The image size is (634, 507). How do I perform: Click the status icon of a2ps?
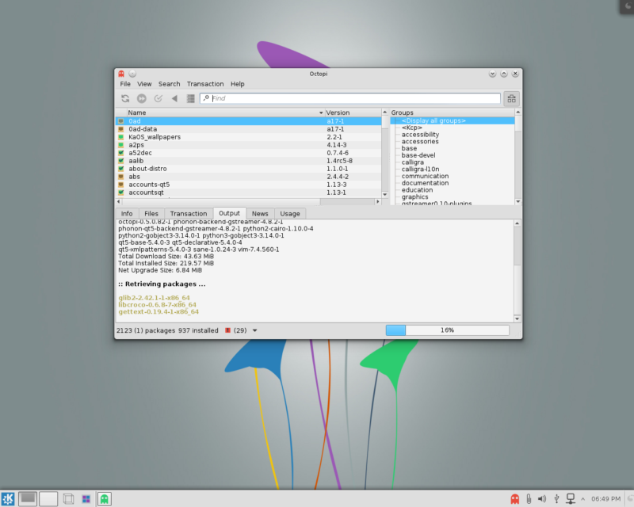tap(120, 145)
